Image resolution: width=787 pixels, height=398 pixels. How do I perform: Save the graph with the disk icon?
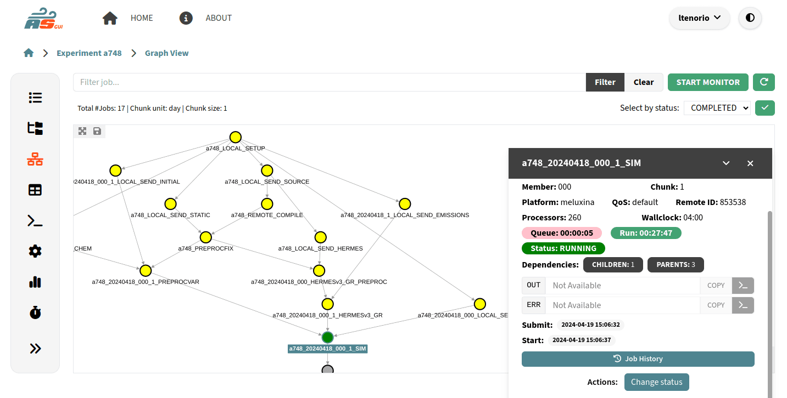[97, 131]
